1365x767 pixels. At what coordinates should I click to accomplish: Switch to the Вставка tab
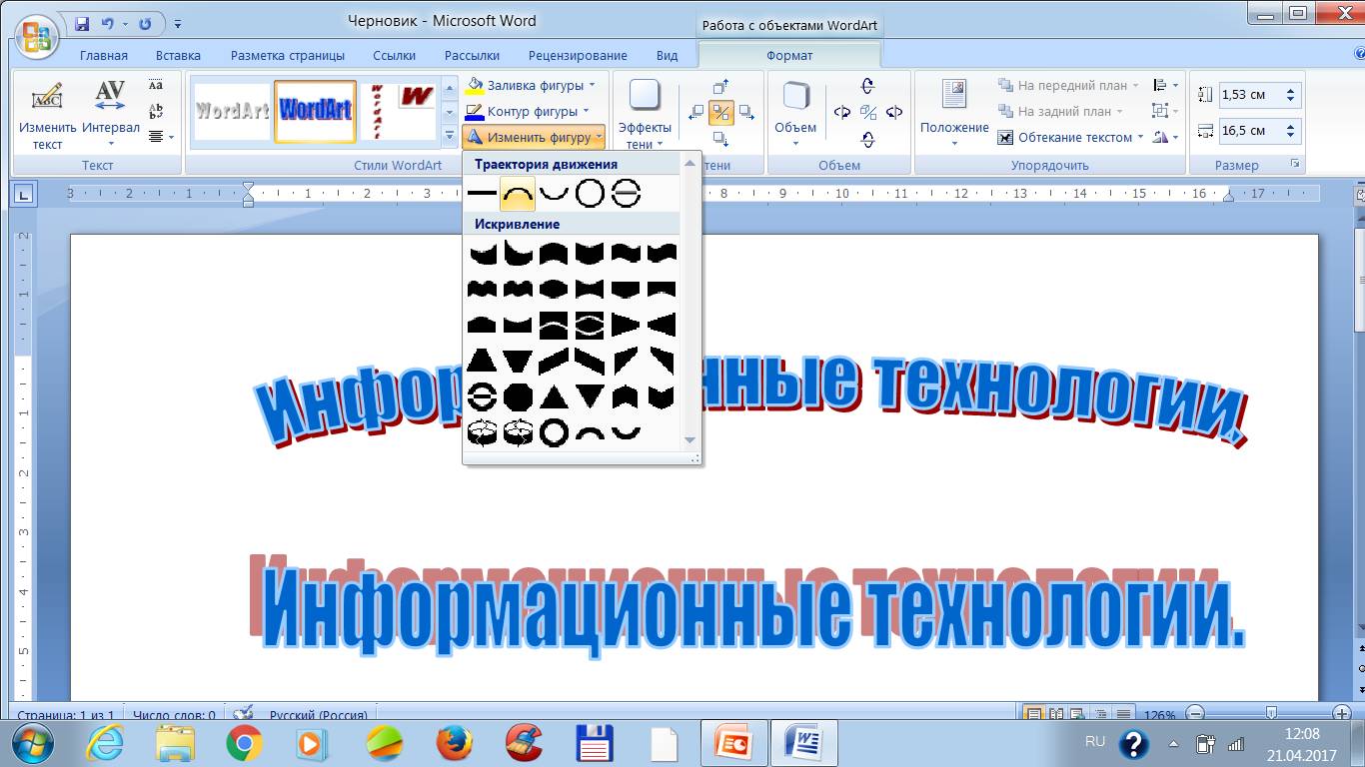pos(178,56)
